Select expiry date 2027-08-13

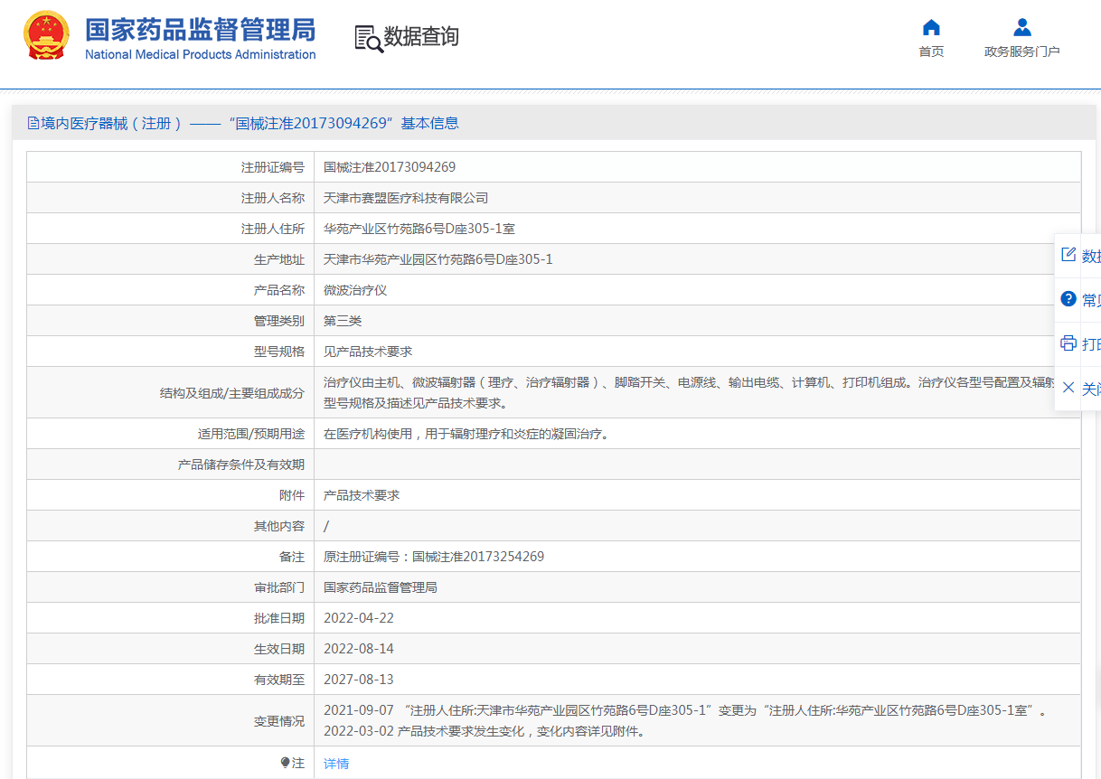[359, 680]
